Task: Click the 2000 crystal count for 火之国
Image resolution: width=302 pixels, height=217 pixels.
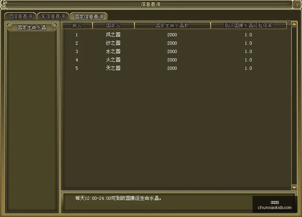Action: click(172, 60)
